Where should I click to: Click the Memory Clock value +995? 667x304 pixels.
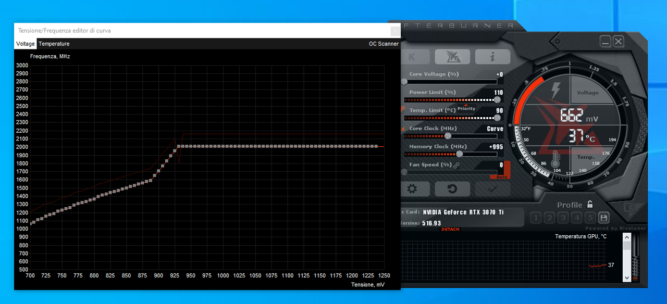point(496,147)
